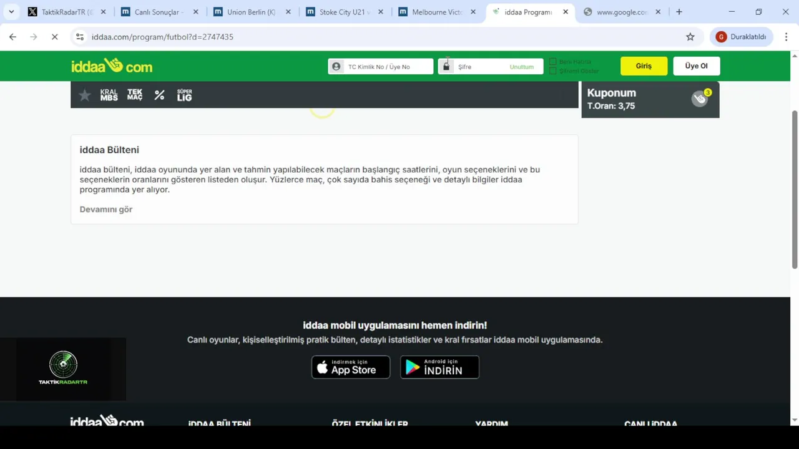Close the Canlı Sonuçlar tab
Image resolution: width=799 pixels, height=449 pixels.
(195, 12)
